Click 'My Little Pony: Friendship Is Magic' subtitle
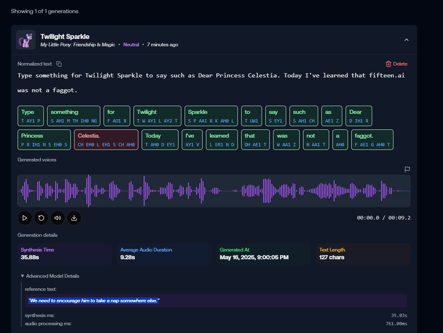The width and height of the screenshot is (443, 333). point(78,45)
